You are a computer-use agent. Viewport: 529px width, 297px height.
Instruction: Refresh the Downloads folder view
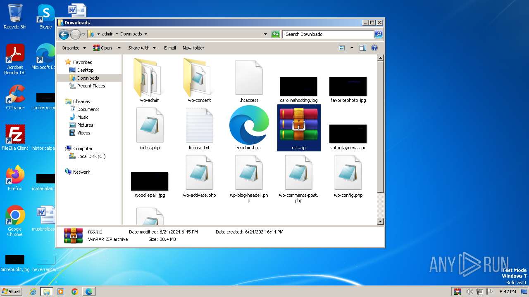coord(276,34)
